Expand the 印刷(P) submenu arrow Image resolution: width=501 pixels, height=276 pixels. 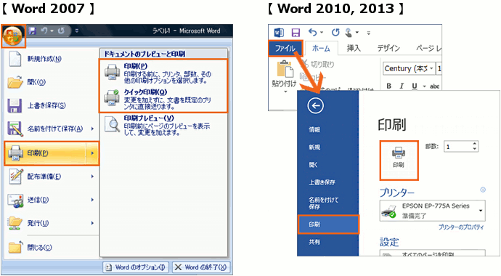click(x=92, y=153)
